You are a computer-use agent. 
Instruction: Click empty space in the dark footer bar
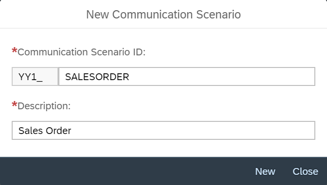[125, 171]
